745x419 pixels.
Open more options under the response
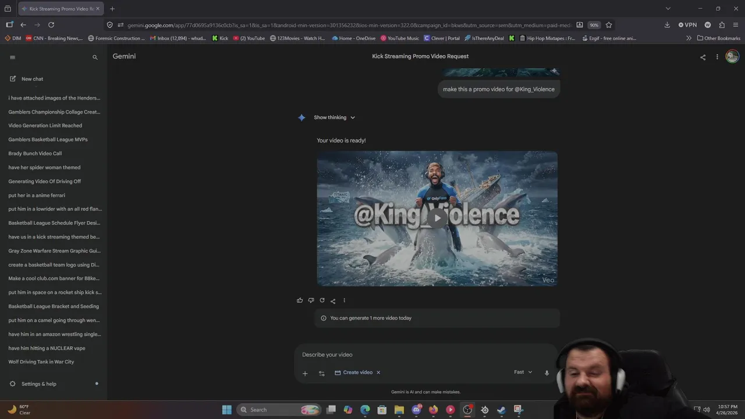point(344,300)
